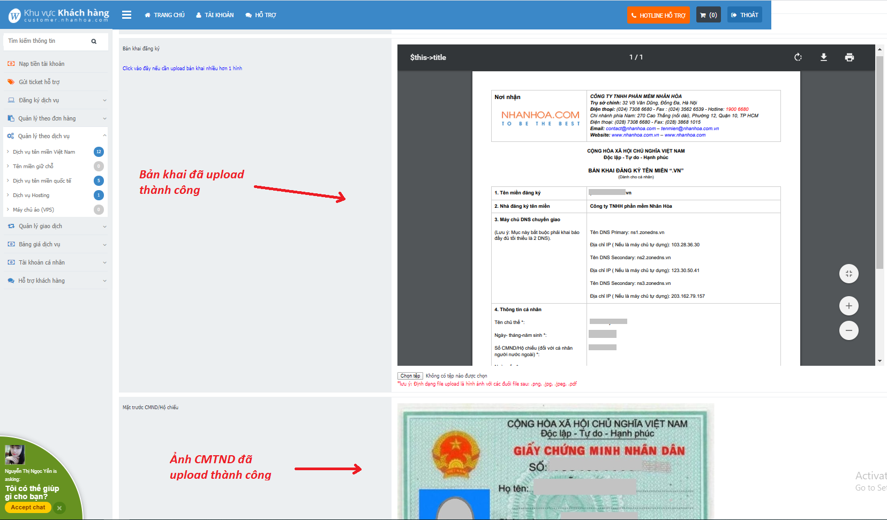This screenshot has width=887, height=520.
Task: Click the Quản lý giao dịch icon
Action: (11, 226)
